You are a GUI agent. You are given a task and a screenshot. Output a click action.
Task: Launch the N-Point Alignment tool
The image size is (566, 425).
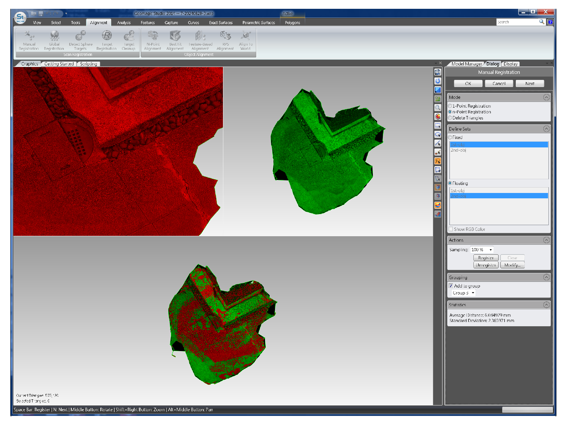pyautogui.click(x=153, y=41)
